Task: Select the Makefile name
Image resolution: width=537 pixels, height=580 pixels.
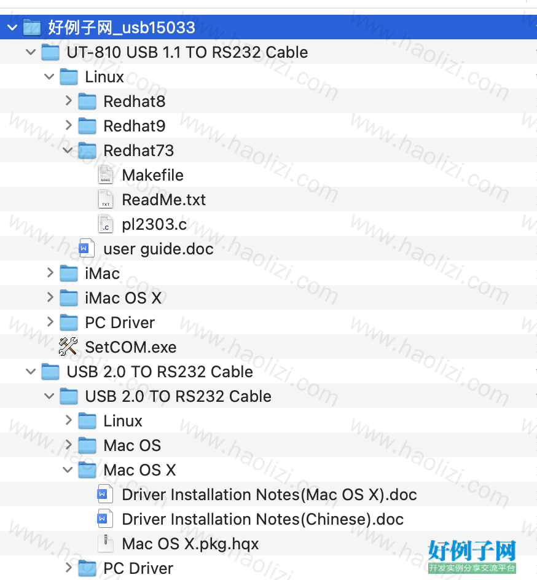Action: [x=153, y=175]
